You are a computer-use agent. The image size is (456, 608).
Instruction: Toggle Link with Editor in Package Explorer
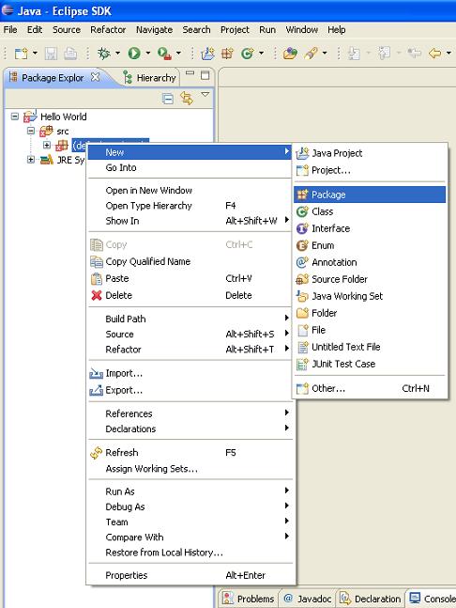click(187, 98)
